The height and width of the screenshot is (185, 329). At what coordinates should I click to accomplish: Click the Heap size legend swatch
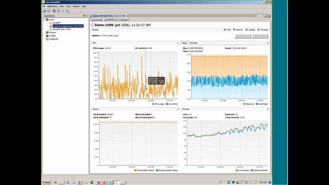244,104
